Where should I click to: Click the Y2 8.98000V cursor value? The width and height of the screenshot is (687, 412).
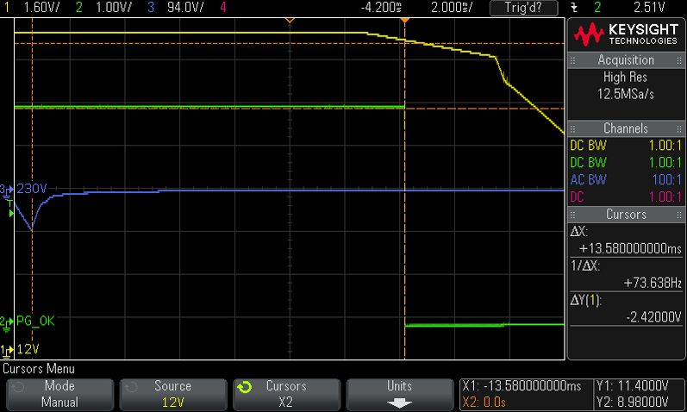tap(632, 403)
